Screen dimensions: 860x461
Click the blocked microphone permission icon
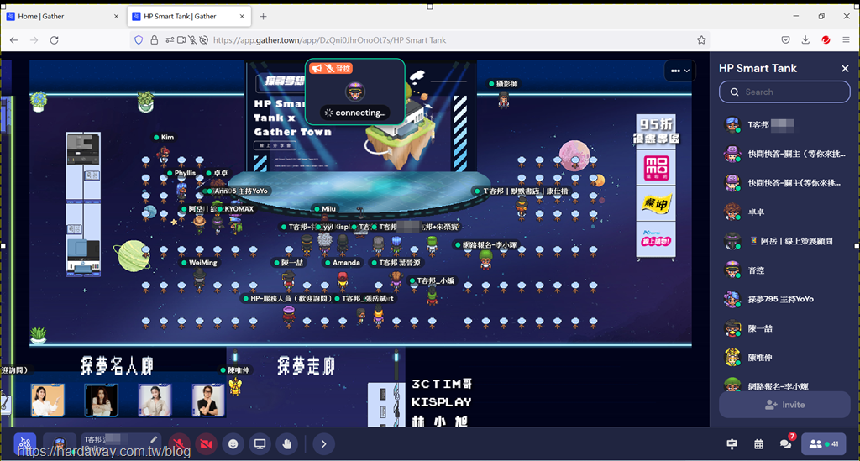pos(192,40)
